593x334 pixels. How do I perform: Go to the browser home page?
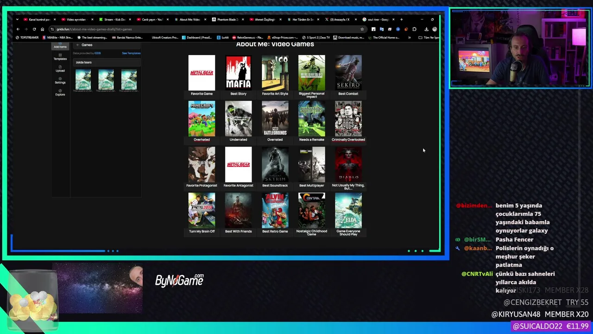pos(42,29)
